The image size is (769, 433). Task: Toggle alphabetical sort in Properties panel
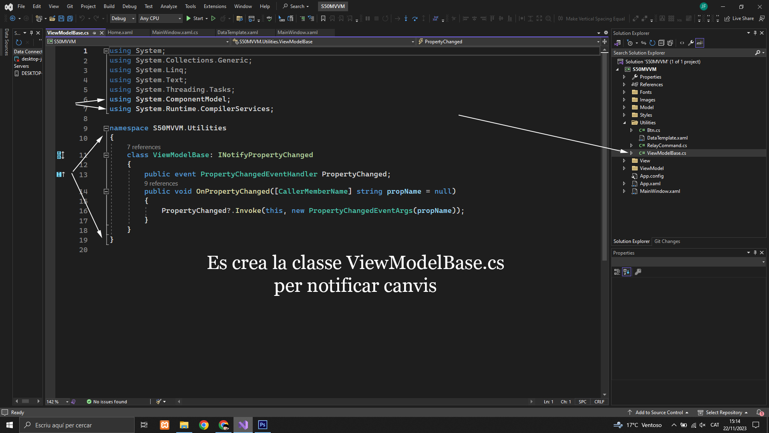click(626, 272)
